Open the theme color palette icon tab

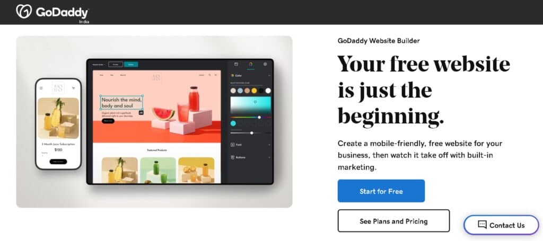pyautogui.click(x=251, y=64)
